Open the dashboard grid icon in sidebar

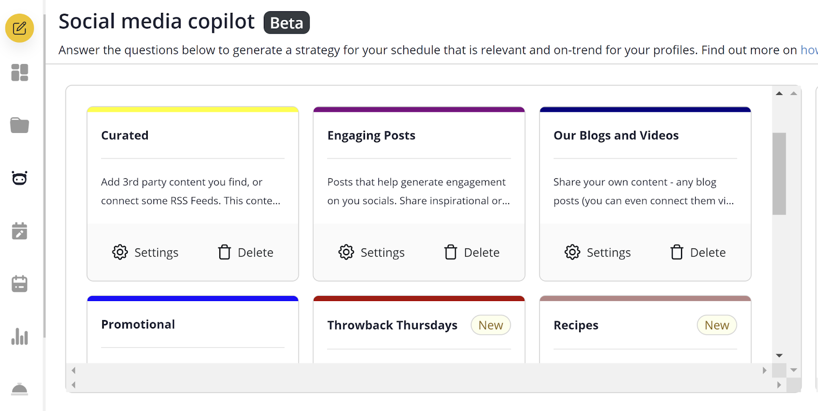coord(19,73)
